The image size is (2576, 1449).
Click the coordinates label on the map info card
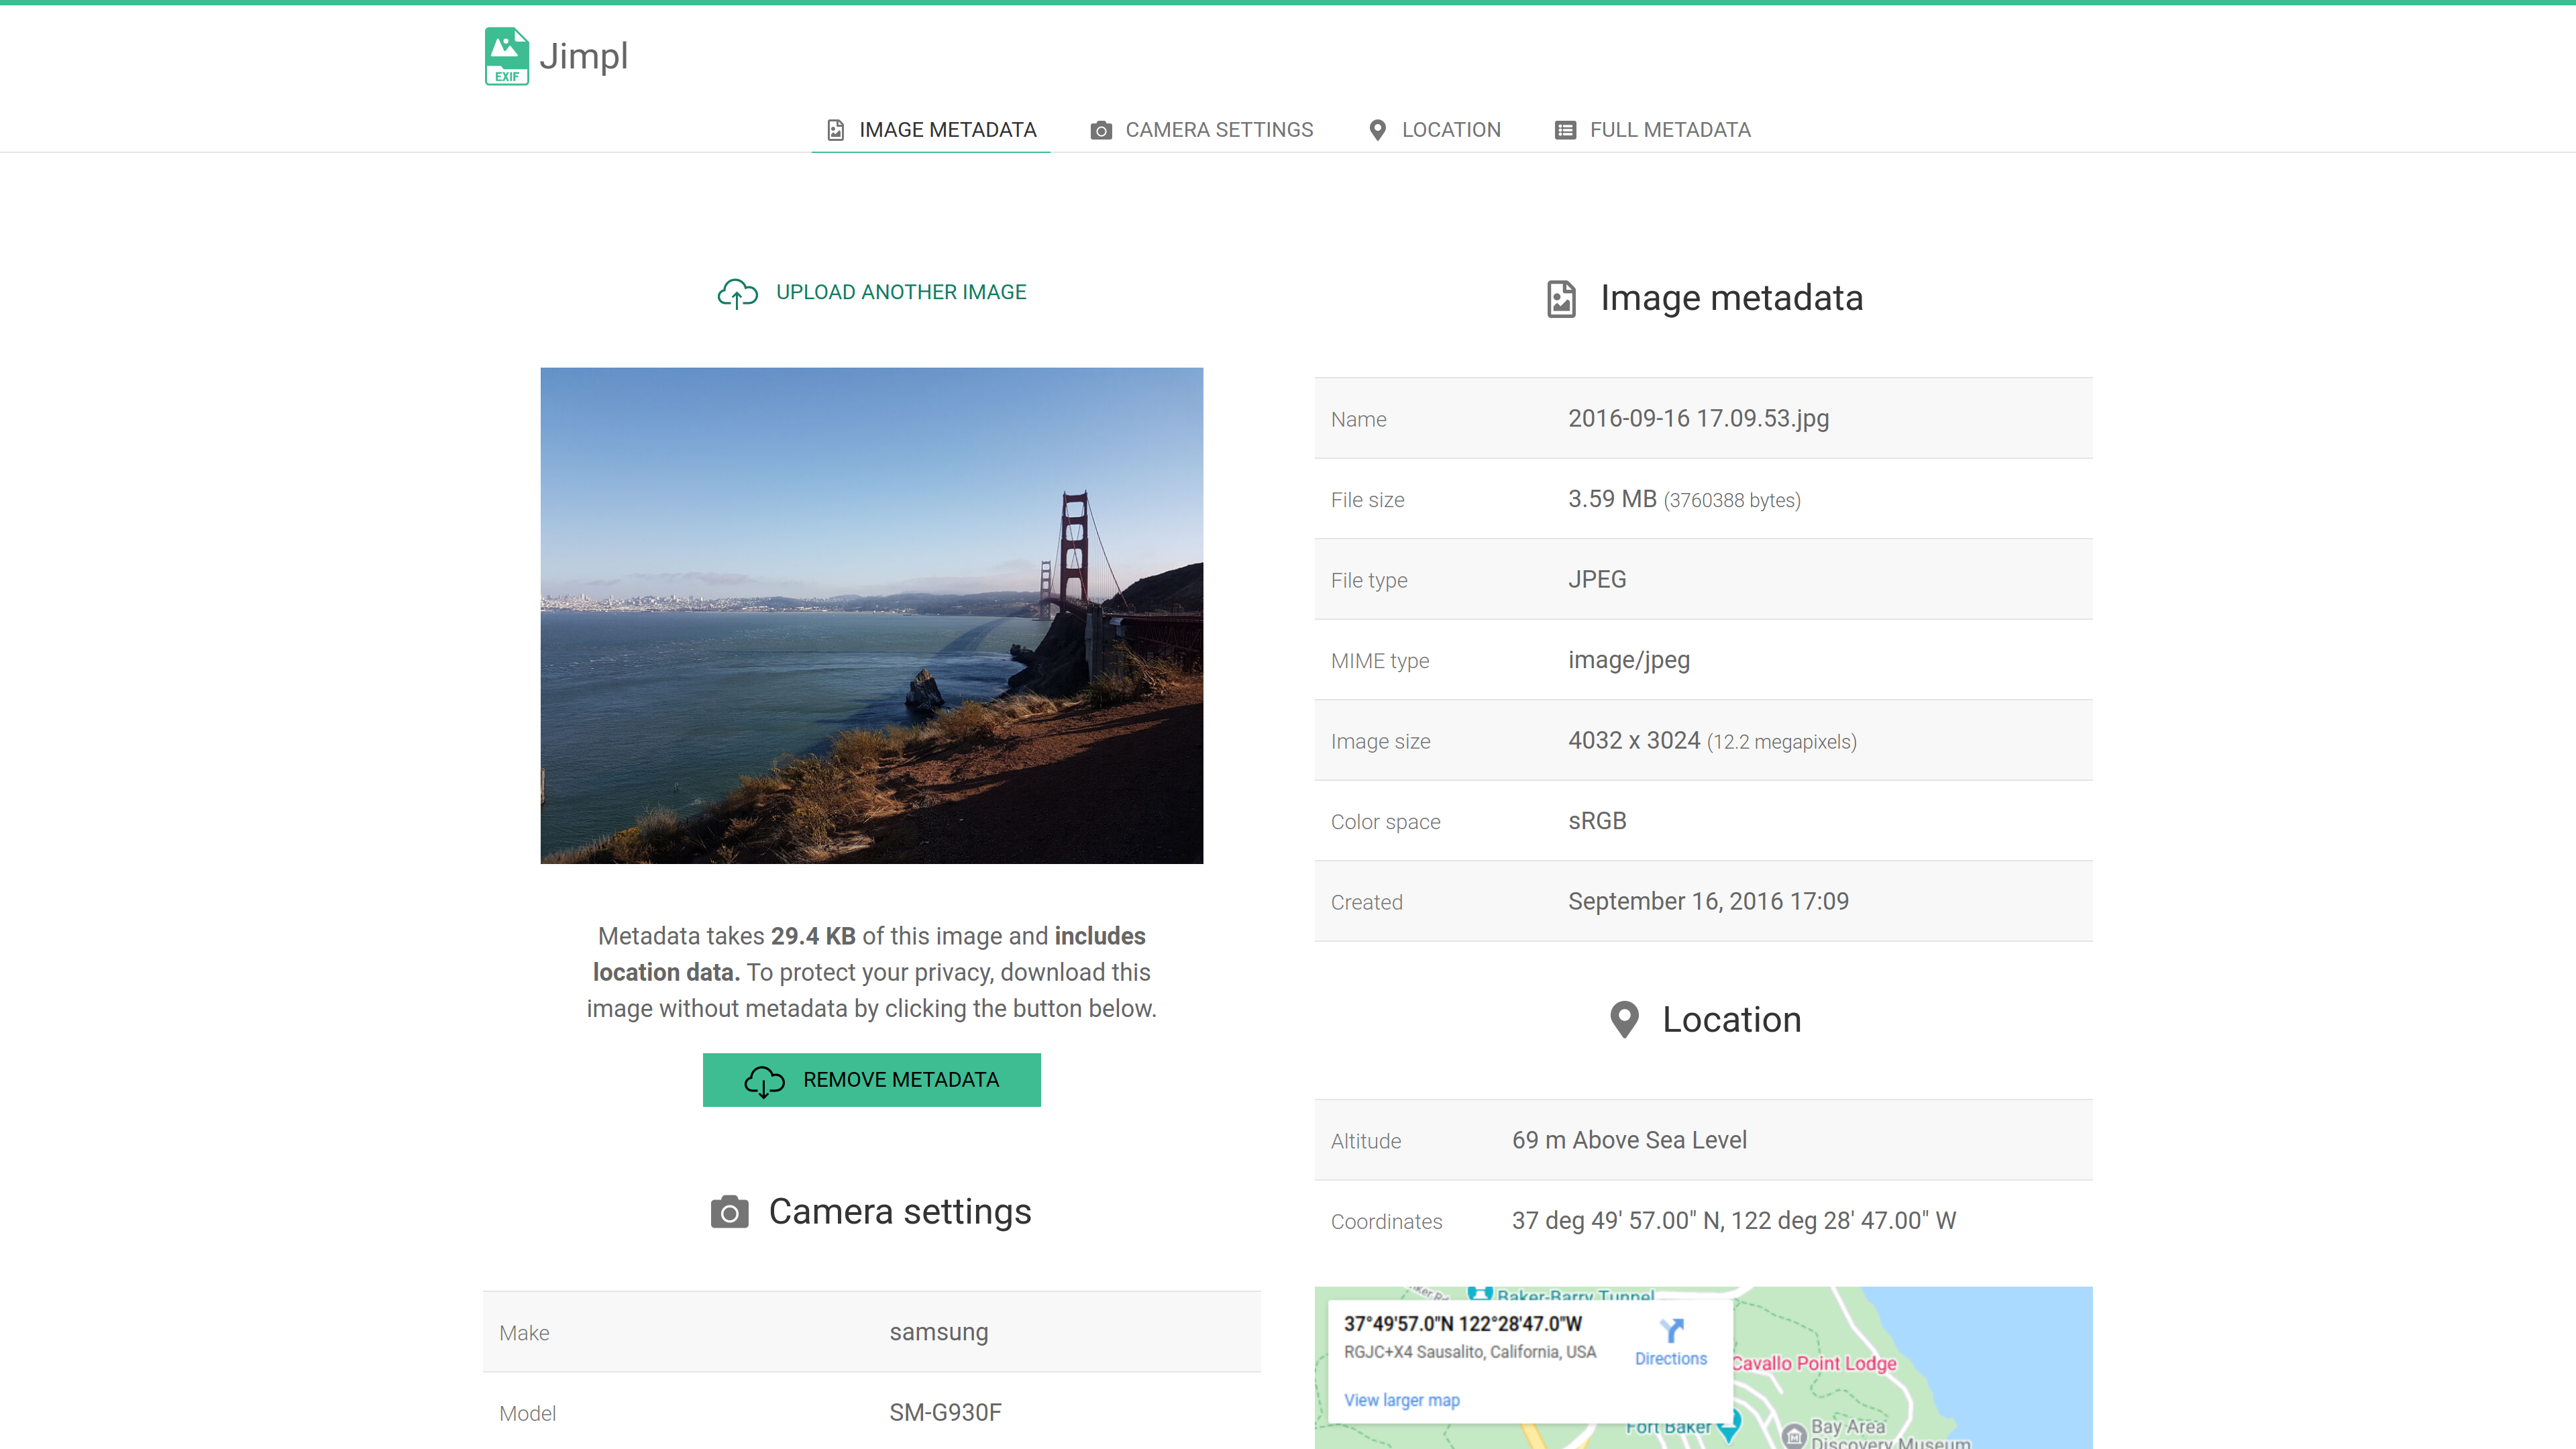[1463, 1324]
